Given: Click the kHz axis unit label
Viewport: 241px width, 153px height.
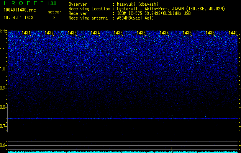Looking at the screenshot, I should tap(3, 31).
